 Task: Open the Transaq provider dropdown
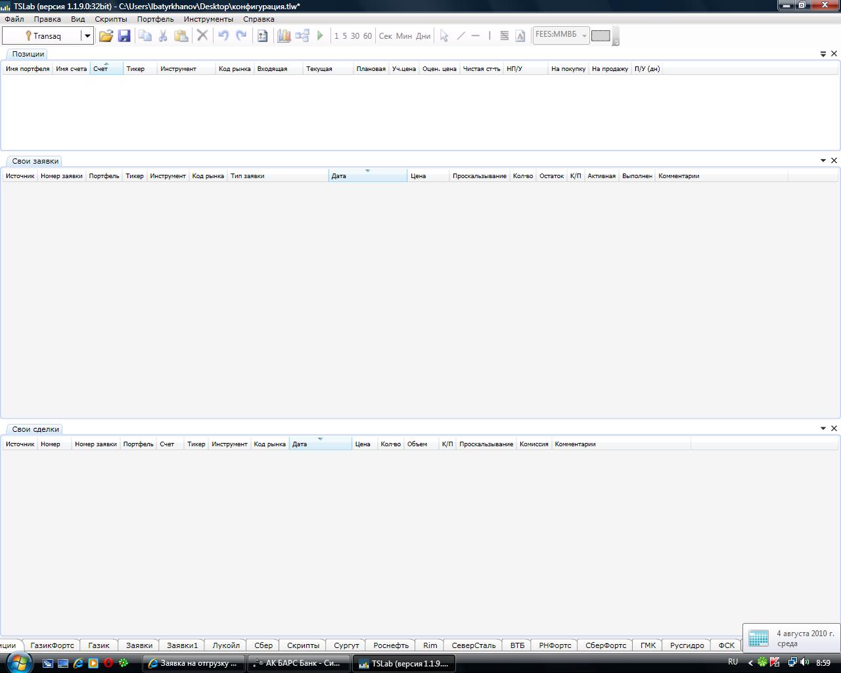tap(87, 35)
